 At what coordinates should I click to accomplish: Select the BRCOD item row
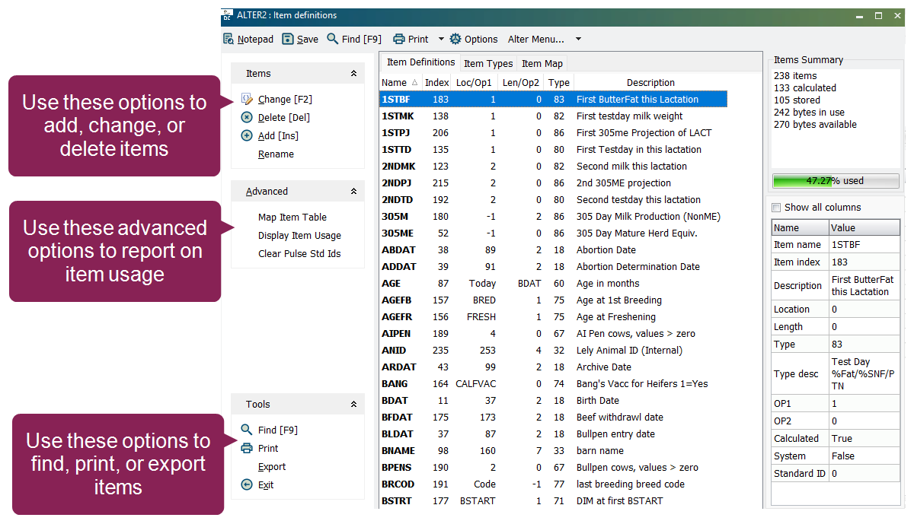tap(554, 484)
